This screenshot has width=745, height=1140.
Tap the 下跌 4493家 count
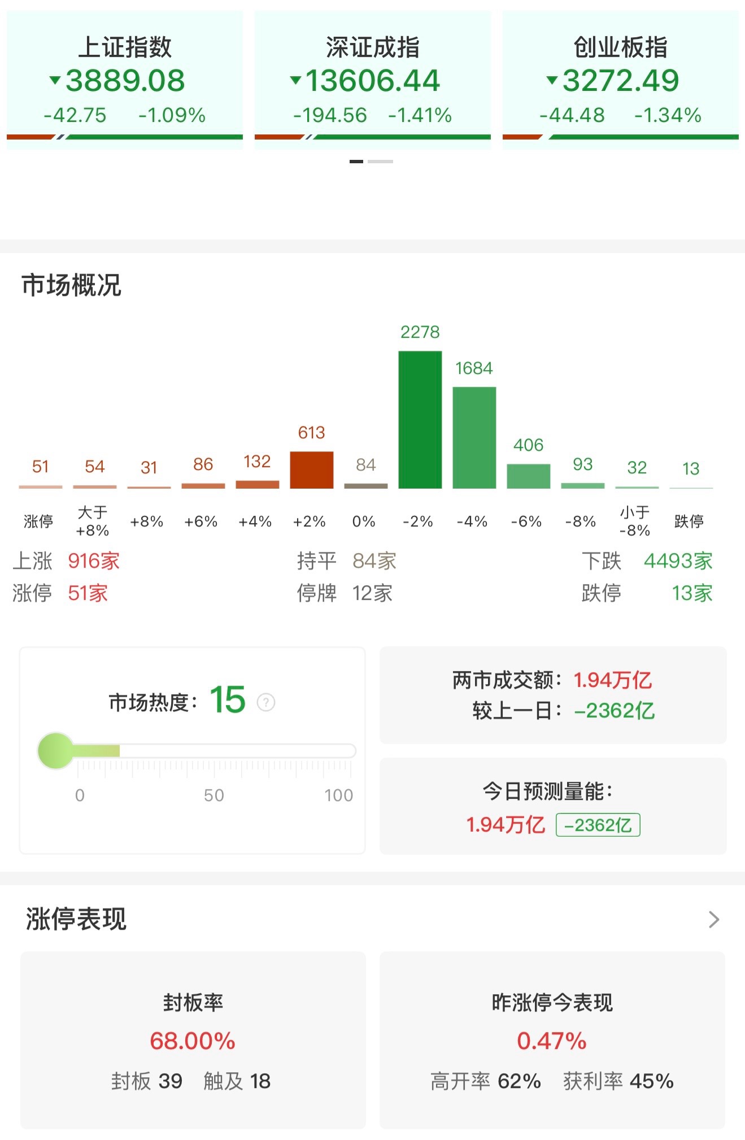[677, 561]
